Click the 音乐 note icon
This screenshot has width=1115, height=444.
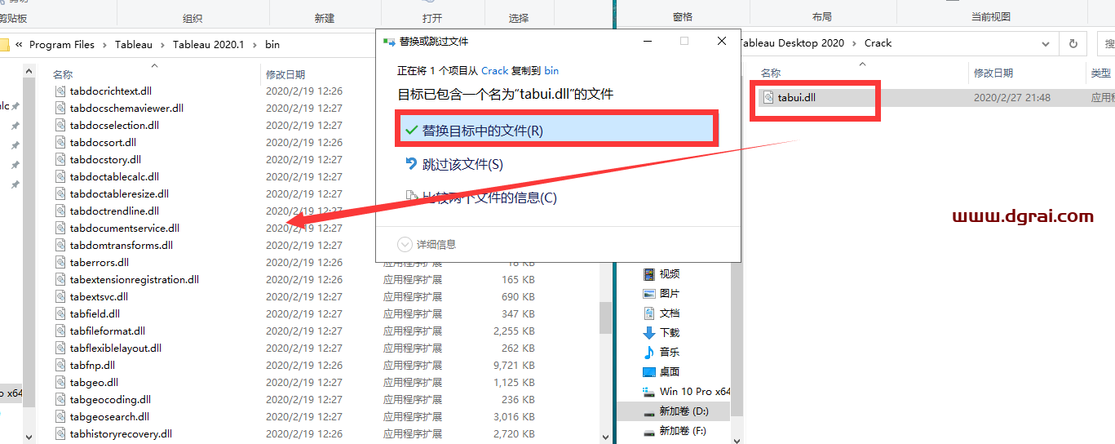(649, 353)
